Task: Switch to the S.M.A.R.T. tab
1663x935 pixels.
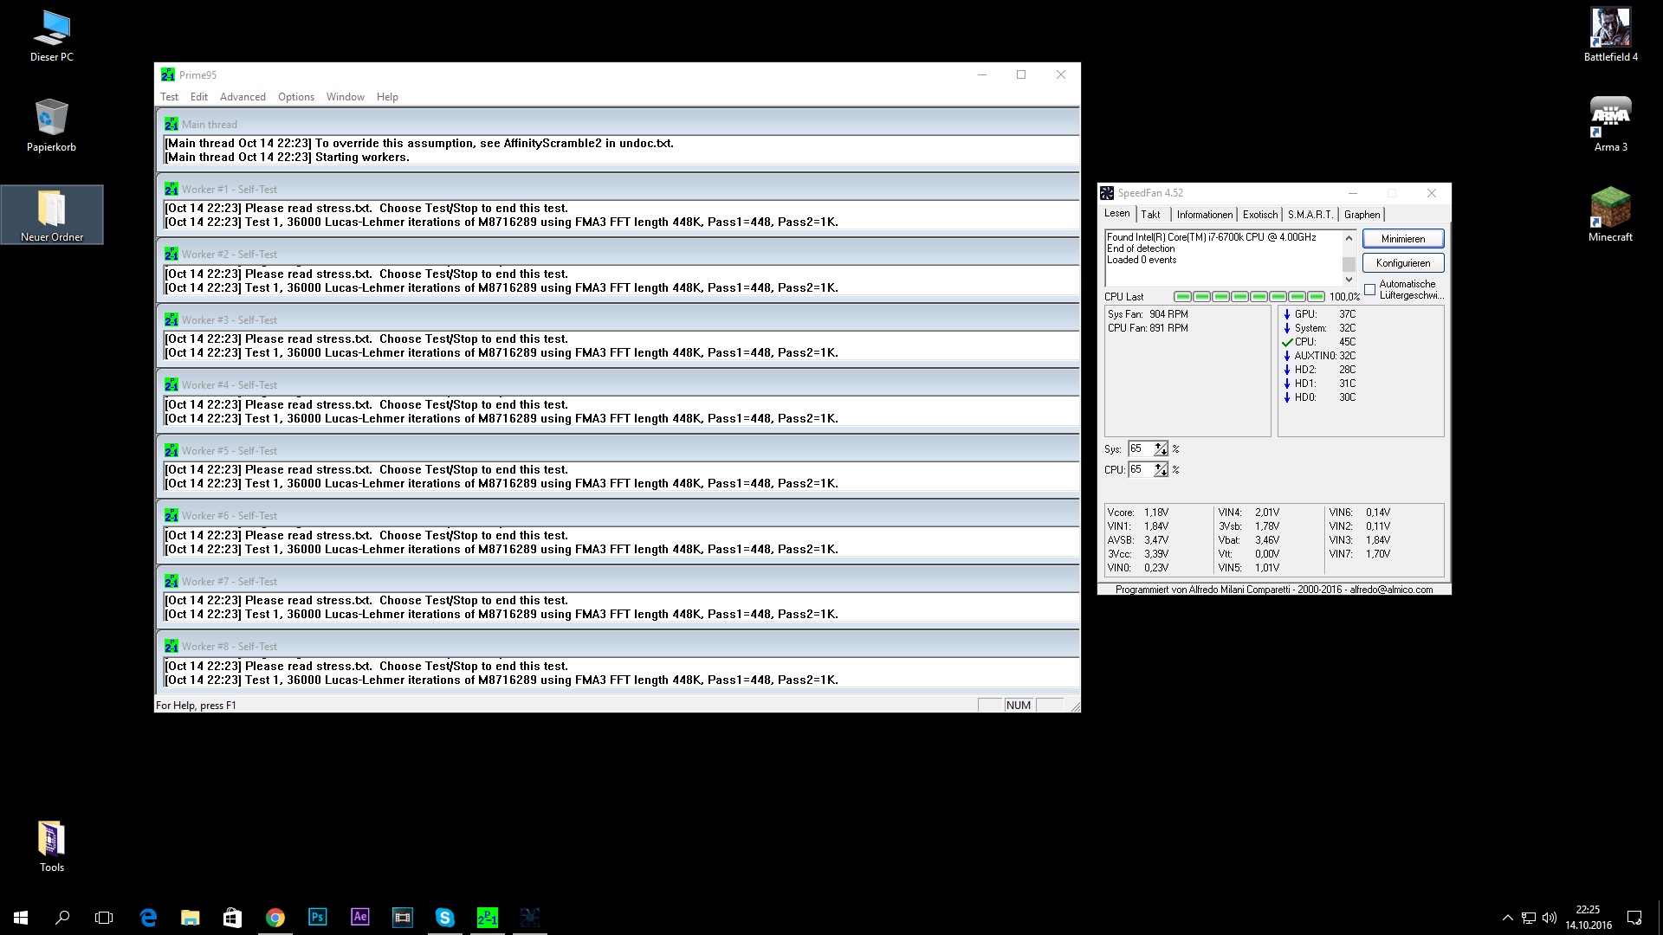Action: point(1310,215)
